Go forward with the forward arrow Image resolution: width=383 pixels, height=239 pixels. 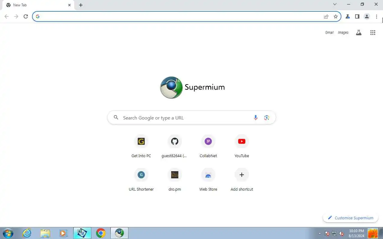tap(16, 16)
